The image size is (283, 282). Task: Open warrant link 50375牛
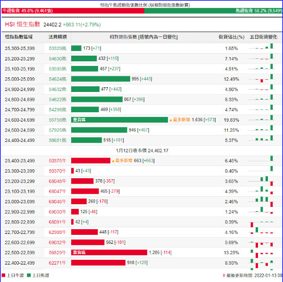tap(58, 161)
